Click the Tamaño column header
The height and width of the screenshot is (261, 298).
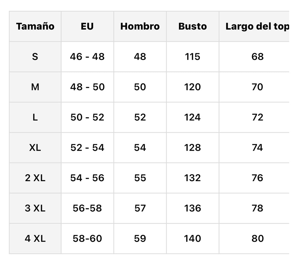pos(35,26)
